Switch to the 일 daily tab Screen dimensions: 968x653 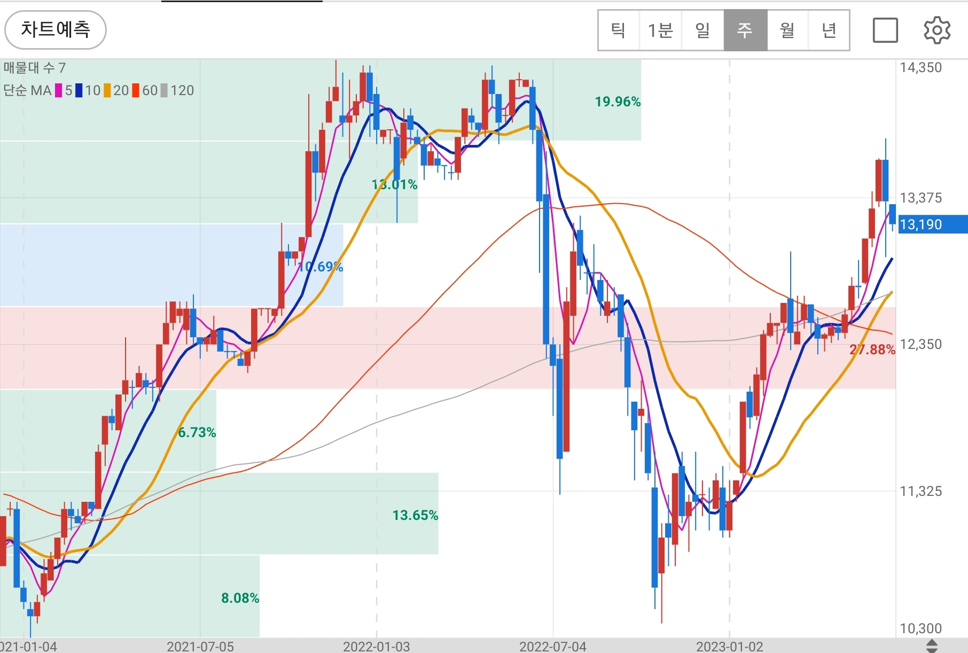tap(703, 30)
